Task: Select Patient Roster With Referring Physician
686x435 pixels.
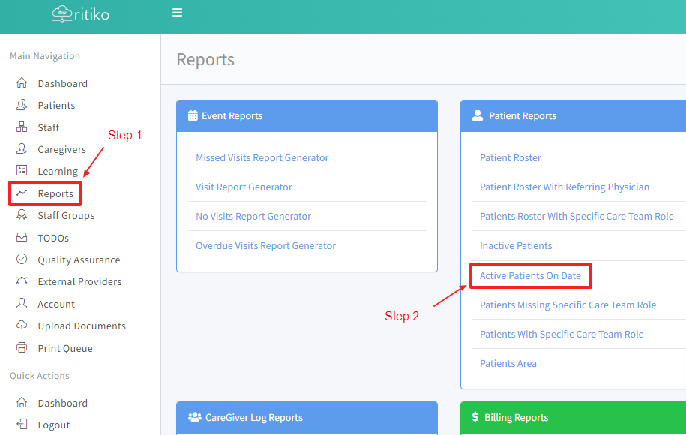Action: (564, 187)
